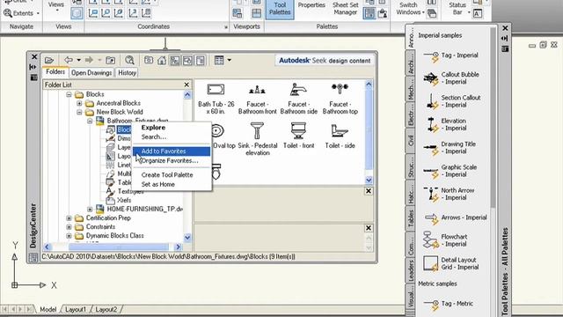This screenshot has width=563, height=317.
Task: Expand the Constraints folder
Action: tap(69, 227)
